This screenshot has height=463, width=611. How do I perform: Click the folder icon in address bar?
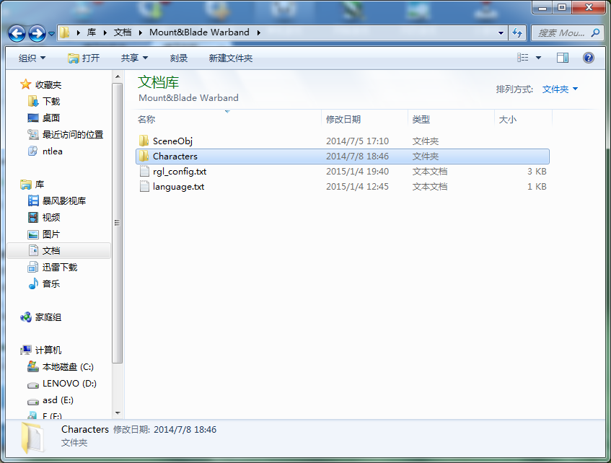(64, 32)
